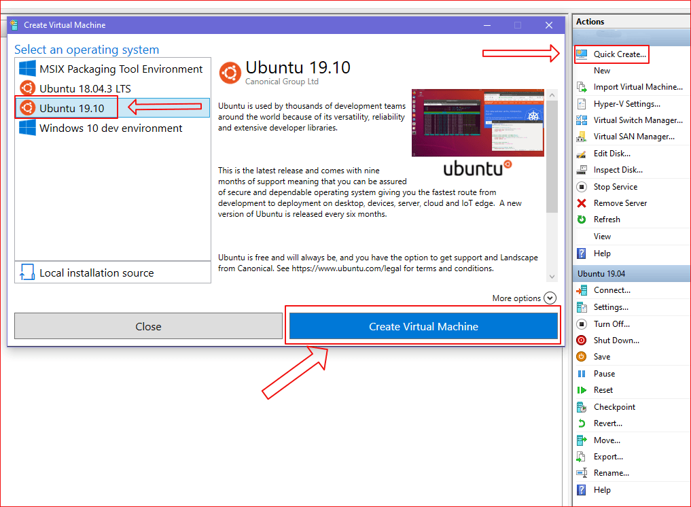Click the Virtual Switch Manager icon
The image size is (691, 507).
(582, 120)
